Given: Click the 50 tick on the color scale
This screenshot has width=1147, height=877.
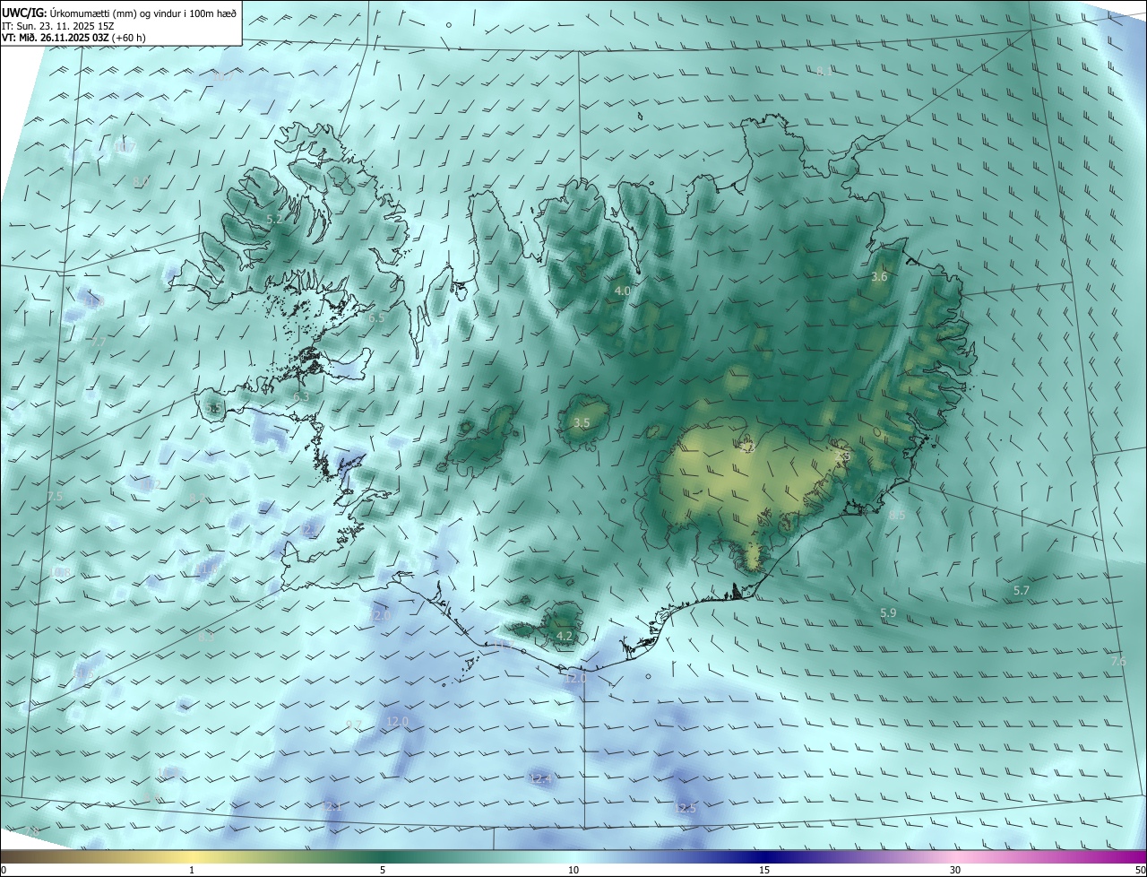Looking at the screenshot, I should (x=1140, y=870).
